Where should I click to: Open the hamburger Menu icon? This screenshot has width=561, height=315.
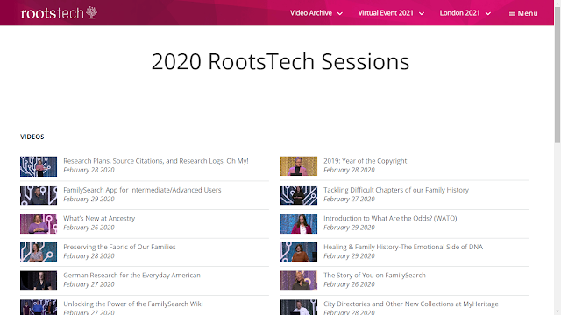point(523,13)
